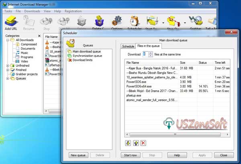Open the View menu

47,11
